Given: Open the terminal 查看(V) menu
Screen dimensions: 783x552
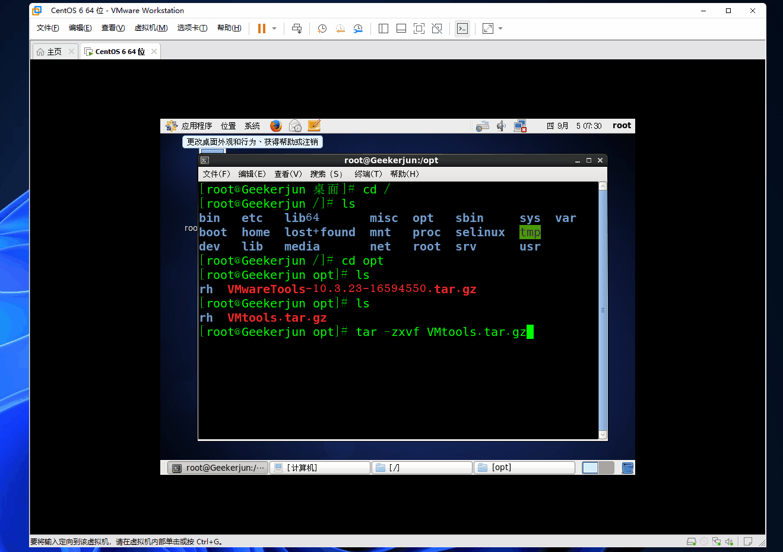Looking at the screenshot, I should pos(288,174).
